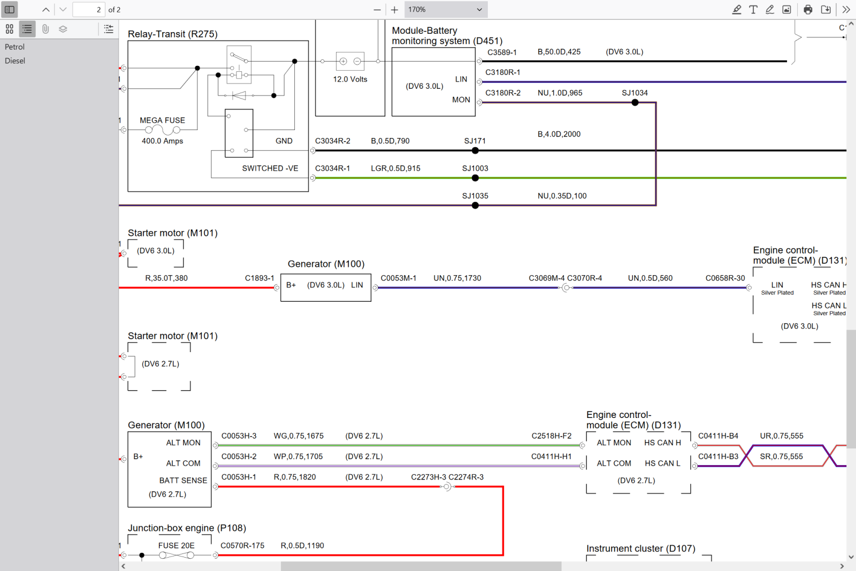This screenshot has width=856, height=571.
Task: Click splice label 'SJ171'
Action: click(x=475, y=141)
